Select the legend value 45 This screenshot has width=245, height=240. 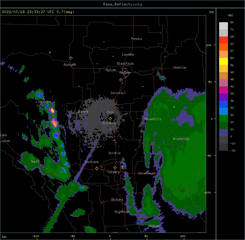click(x=232, y=80)
